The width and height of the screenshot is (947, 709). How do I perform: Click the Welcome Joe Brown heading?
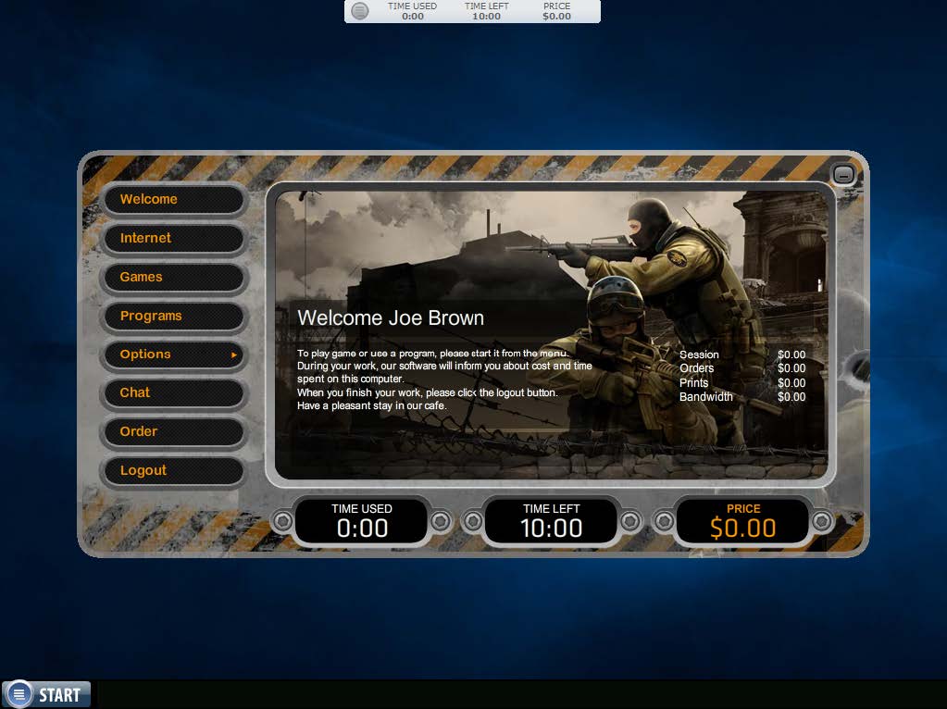pos(391,318)
